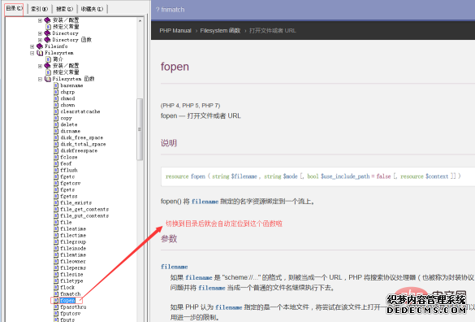Go to previous page fnmatch link

tap(171, 10)
